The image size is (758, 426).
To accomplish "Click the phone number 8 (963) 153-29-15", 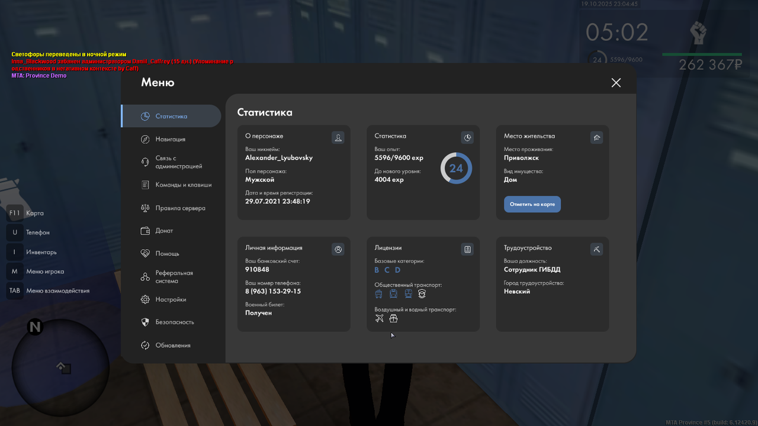I will click(273, 291).
